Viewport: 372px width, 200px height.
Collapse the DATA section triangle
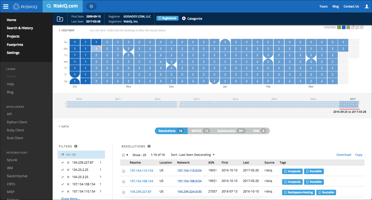pos(60,126)
